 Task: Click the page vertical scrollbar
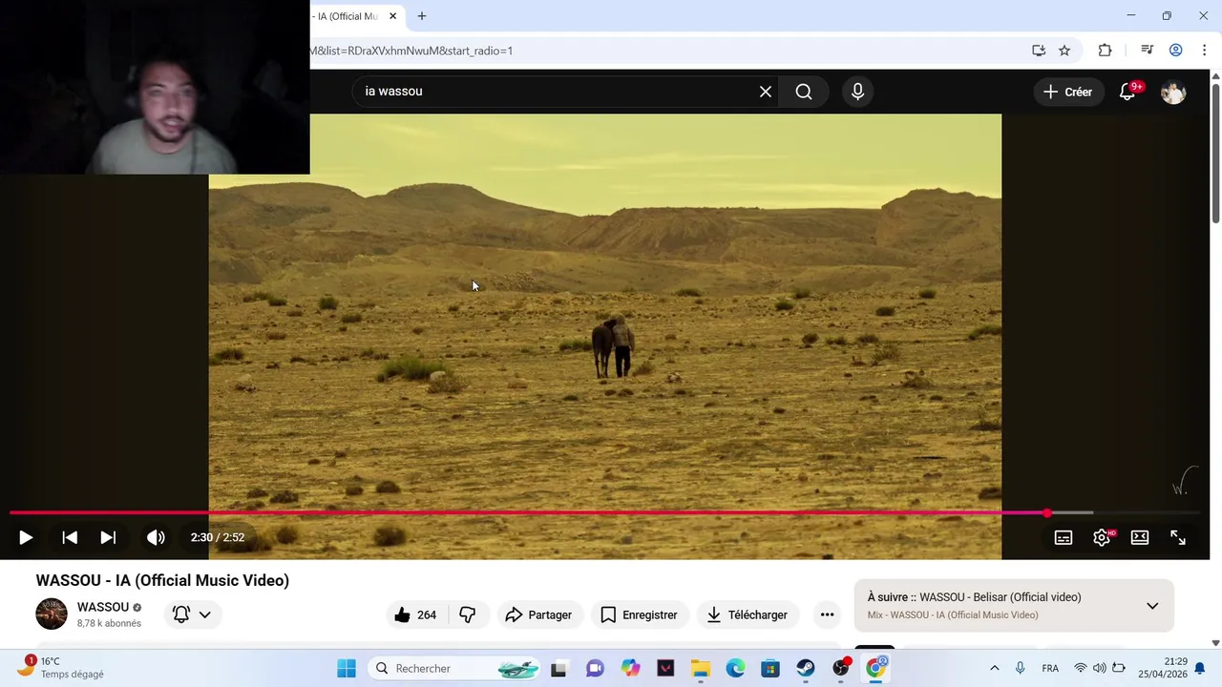[1215, 153]
